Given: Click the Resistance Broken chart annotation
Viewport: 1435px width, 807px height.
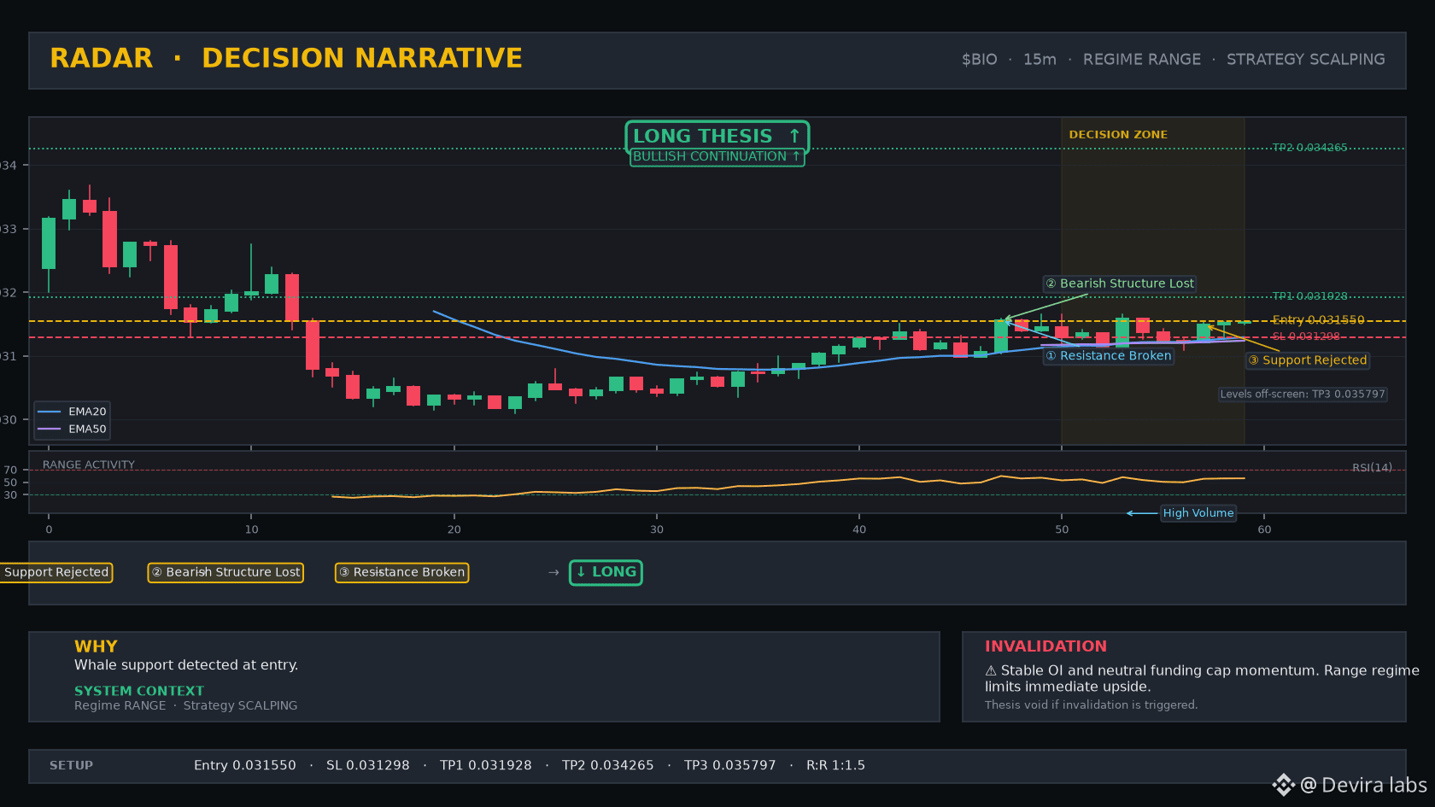Looking at the screenshot, I should [1109, 356].
